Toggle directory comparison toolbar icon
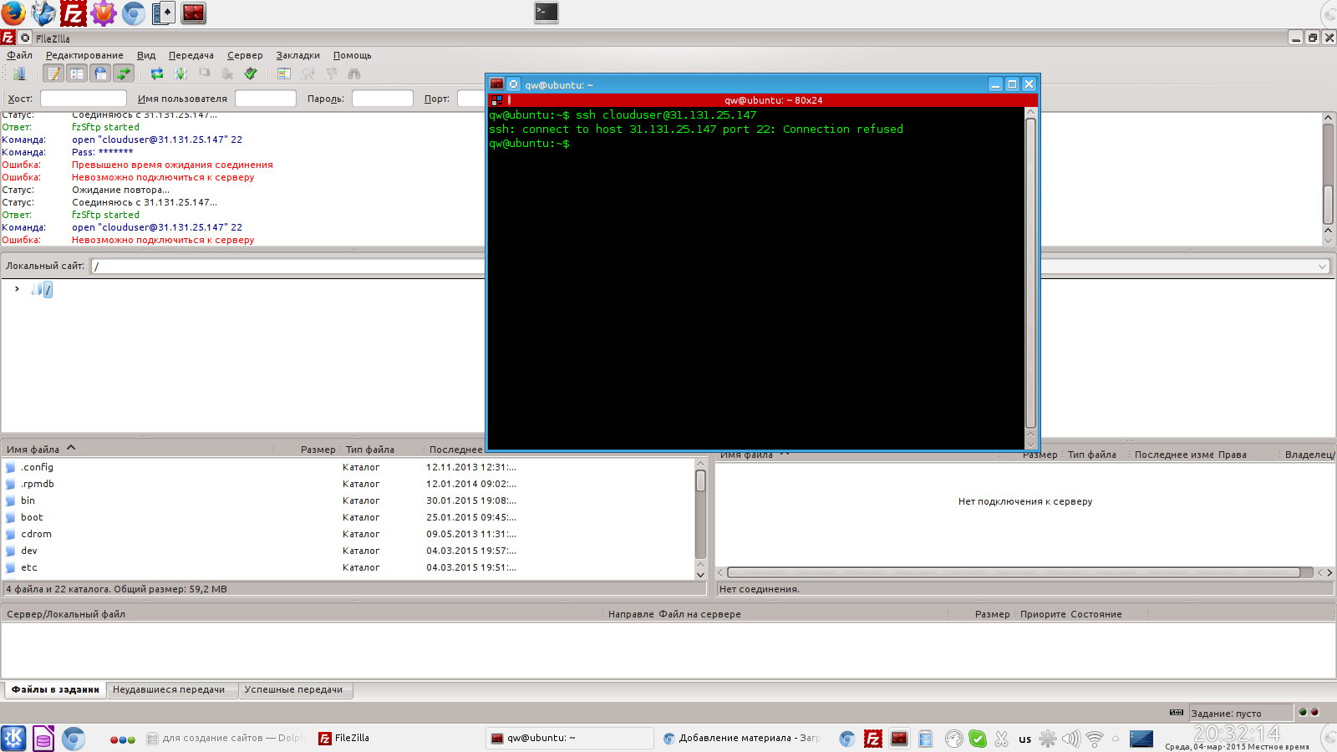Screen dimensions: 1337x752 [x=308, y=74]
